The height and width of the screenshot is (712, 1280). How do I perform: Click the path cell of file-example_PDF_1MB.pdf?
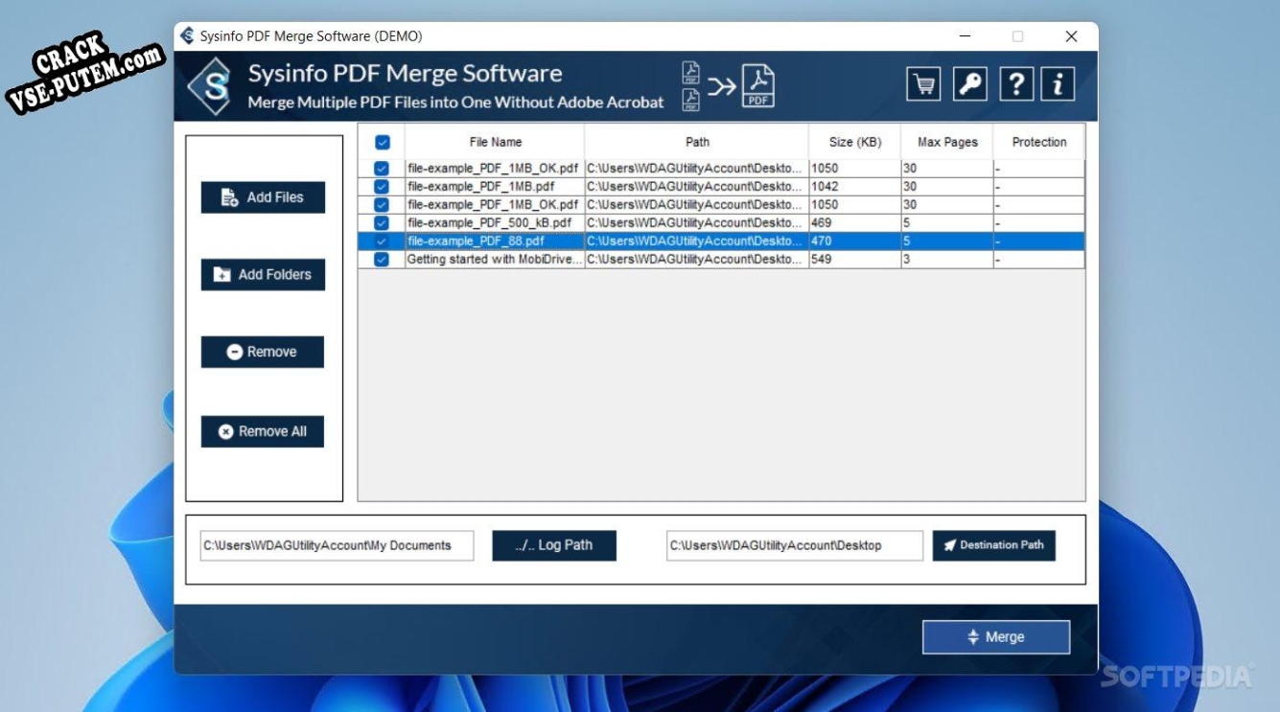pyautogui.click(x=697, y=187)
